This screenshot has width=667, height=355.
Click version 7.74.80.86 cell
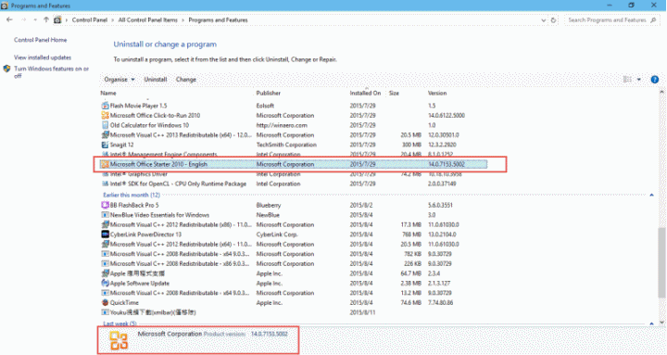point(440,303)
